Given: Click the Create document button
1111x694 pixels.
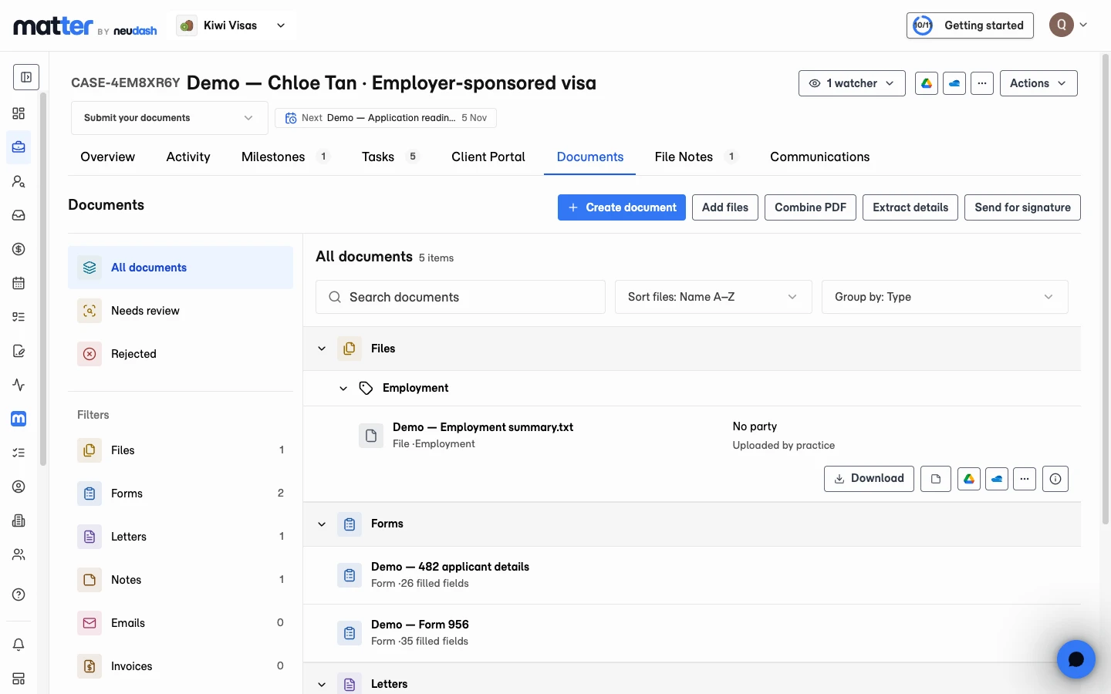Looking at the screenshot, I should pos(622,207).
